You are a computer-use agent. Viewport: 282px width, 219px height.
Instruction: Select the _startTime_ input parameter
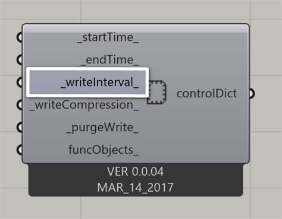coord(108,37)
